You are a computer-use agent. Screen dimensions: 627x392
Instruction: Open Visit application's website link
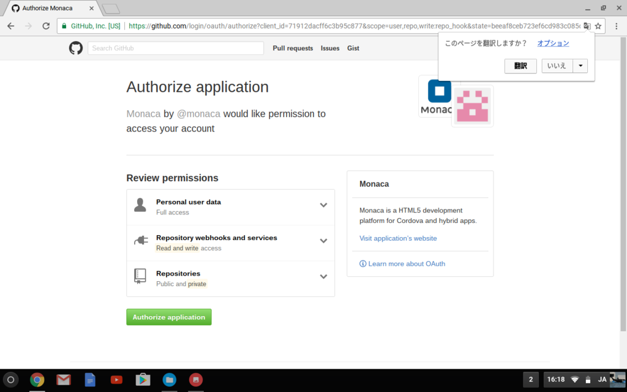pos(398,238)
